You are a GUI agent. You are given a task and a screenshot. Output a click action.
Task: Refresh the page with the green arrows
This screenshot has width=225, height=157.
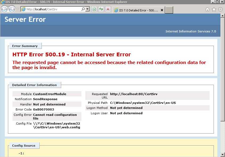pyautogui.click(x=101, y=9)
